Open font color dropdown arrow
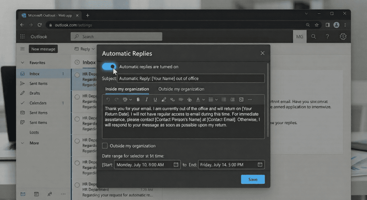 pyautogui.click(x=204, y=100)
